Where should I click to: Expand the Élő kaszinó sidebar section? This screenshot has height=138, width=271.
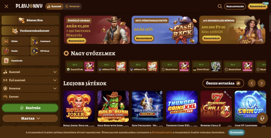click(30, 80)
